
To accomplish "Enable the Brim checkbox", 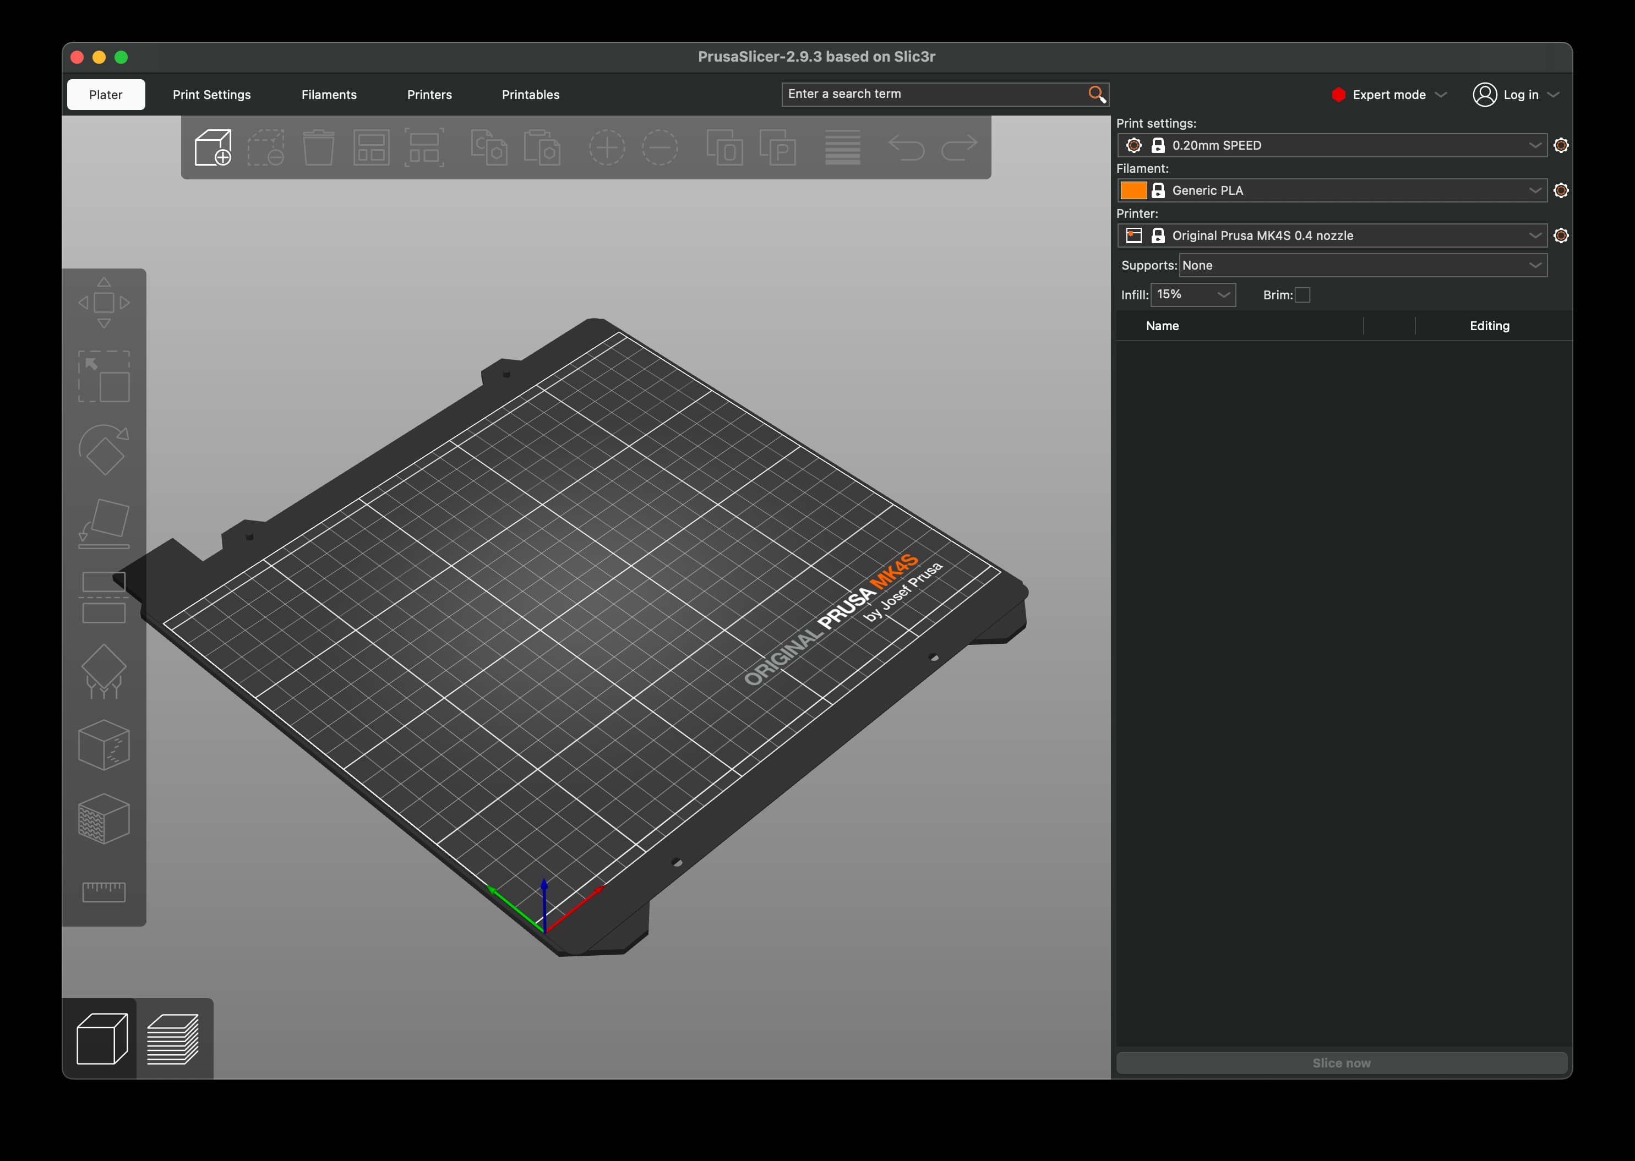I will tap(1302, 295).
